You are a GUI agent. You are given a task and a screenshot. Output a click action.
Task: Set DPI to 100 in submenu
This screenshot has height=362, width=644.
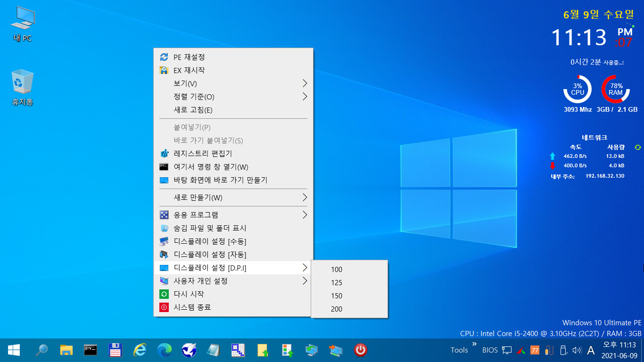tap(349, 270)
